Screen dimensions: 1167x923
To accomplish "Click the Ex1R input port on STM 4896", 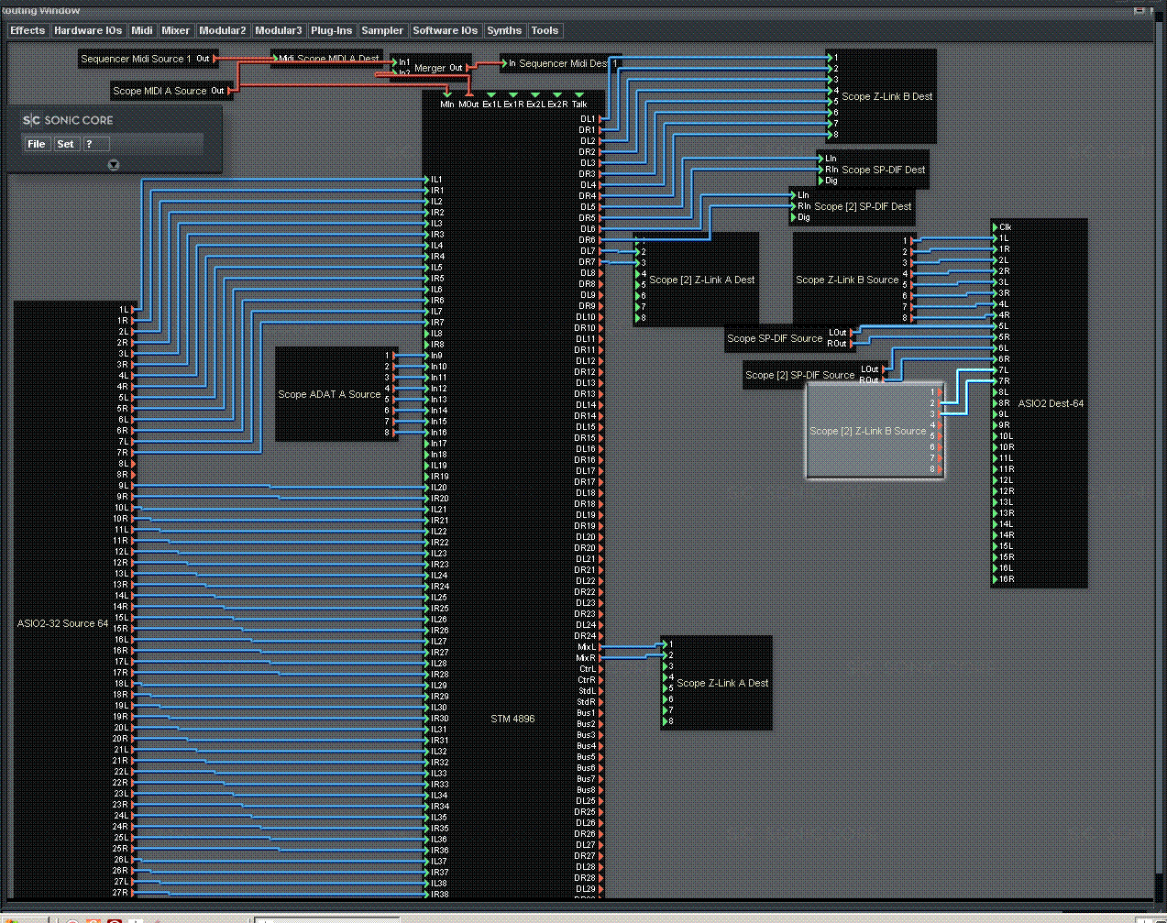I will coord(513,94).
